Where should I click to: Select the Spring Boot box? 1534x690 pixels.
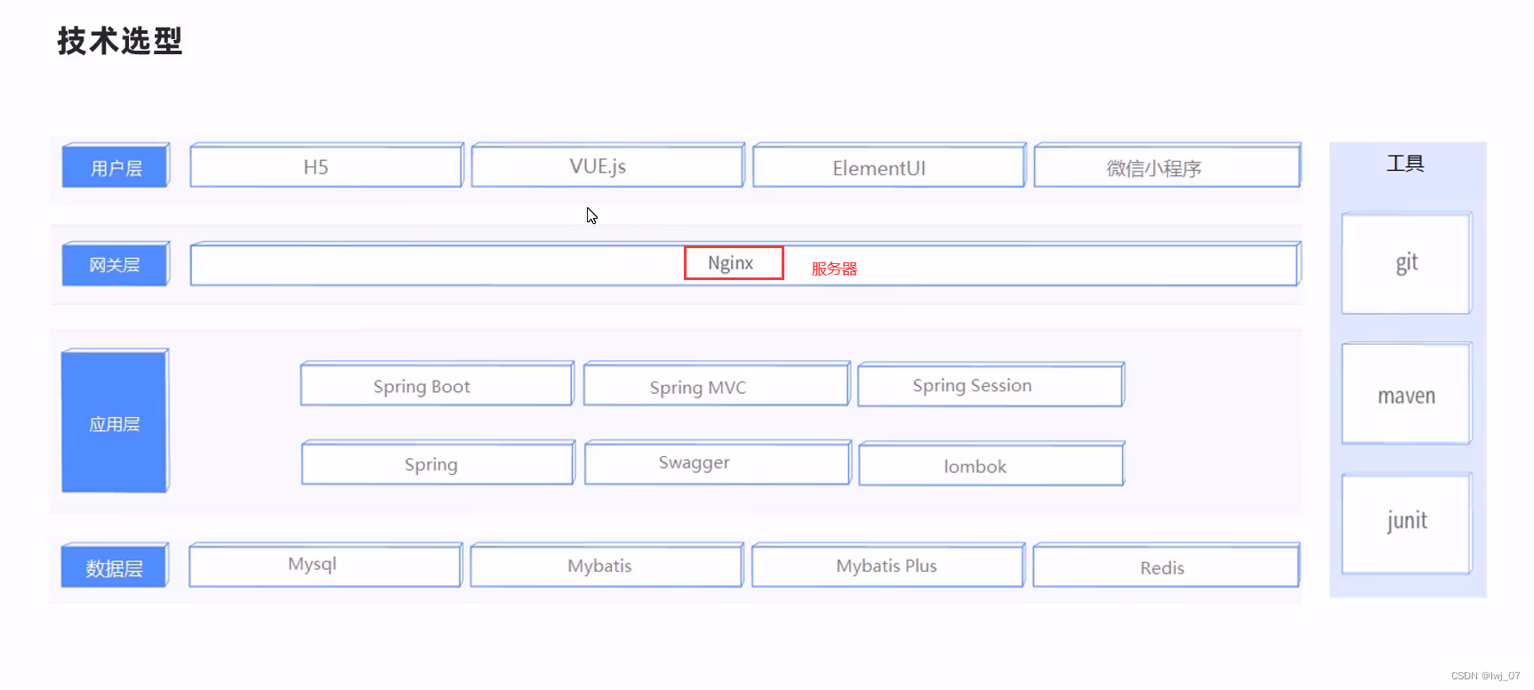tap(438, 384)
